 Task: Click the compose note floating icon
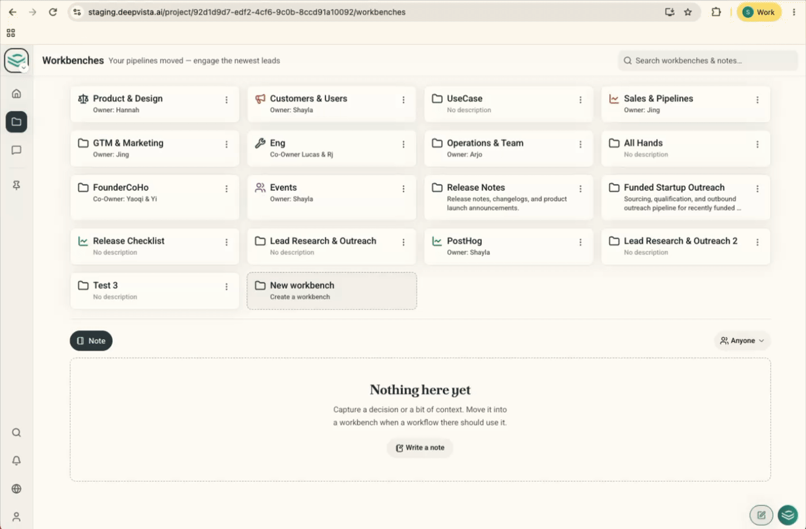point(761,515)
